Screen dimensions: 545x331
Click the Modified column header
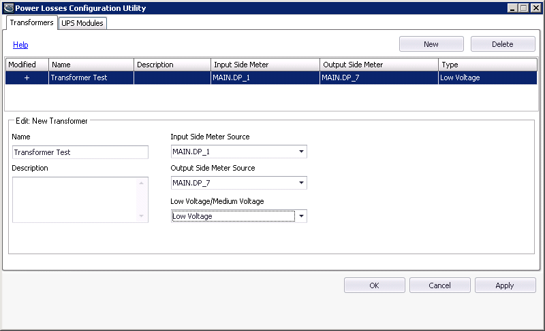[x=27, y=65]
